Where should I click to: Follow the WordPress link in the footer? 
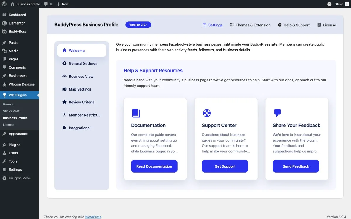coord(93,217)
